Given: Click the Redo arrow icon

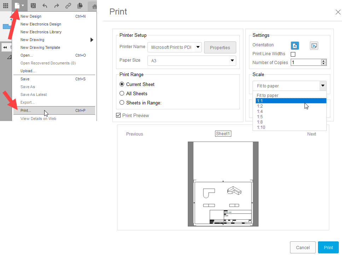Looking at the screenshot, I should pyautogui.click(x=56, y=6).
